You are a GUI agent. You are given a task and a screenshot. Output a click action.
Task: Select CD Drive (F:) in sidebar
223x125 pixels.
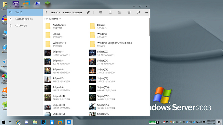25,26
